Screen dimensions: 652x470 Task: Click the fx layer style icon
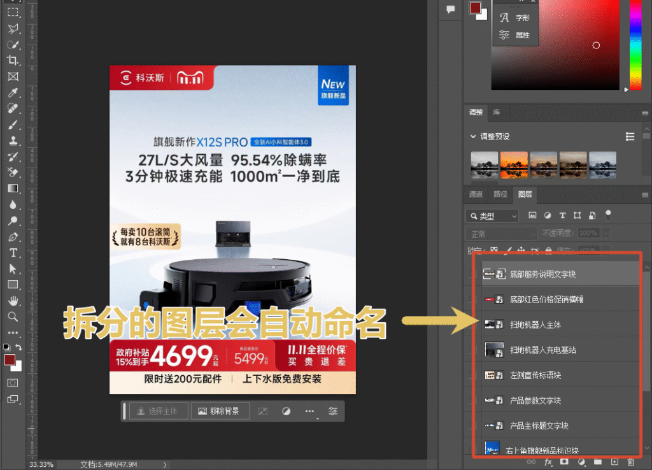click(548, 462)
